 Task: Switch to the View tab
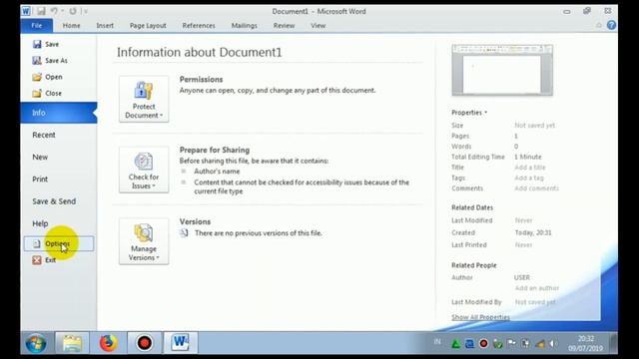(319, 25)
